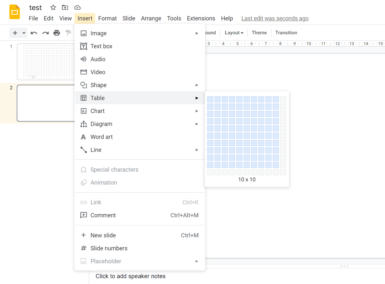Image resolution: width=385 pixels, height=284 pixels.
Task: Click the redo arrow in toolbar
Action: pyautogui.click(x=45, y=33)
